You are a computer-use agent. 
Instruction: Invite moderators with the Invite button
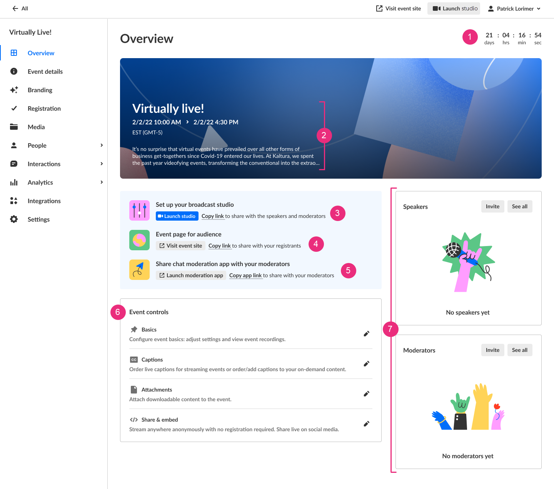coord(492,350)
